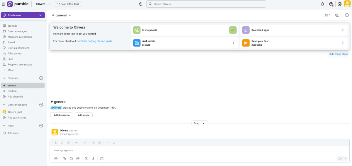
Task: Click the 13 days left in trial button
Action: [68, 4]
